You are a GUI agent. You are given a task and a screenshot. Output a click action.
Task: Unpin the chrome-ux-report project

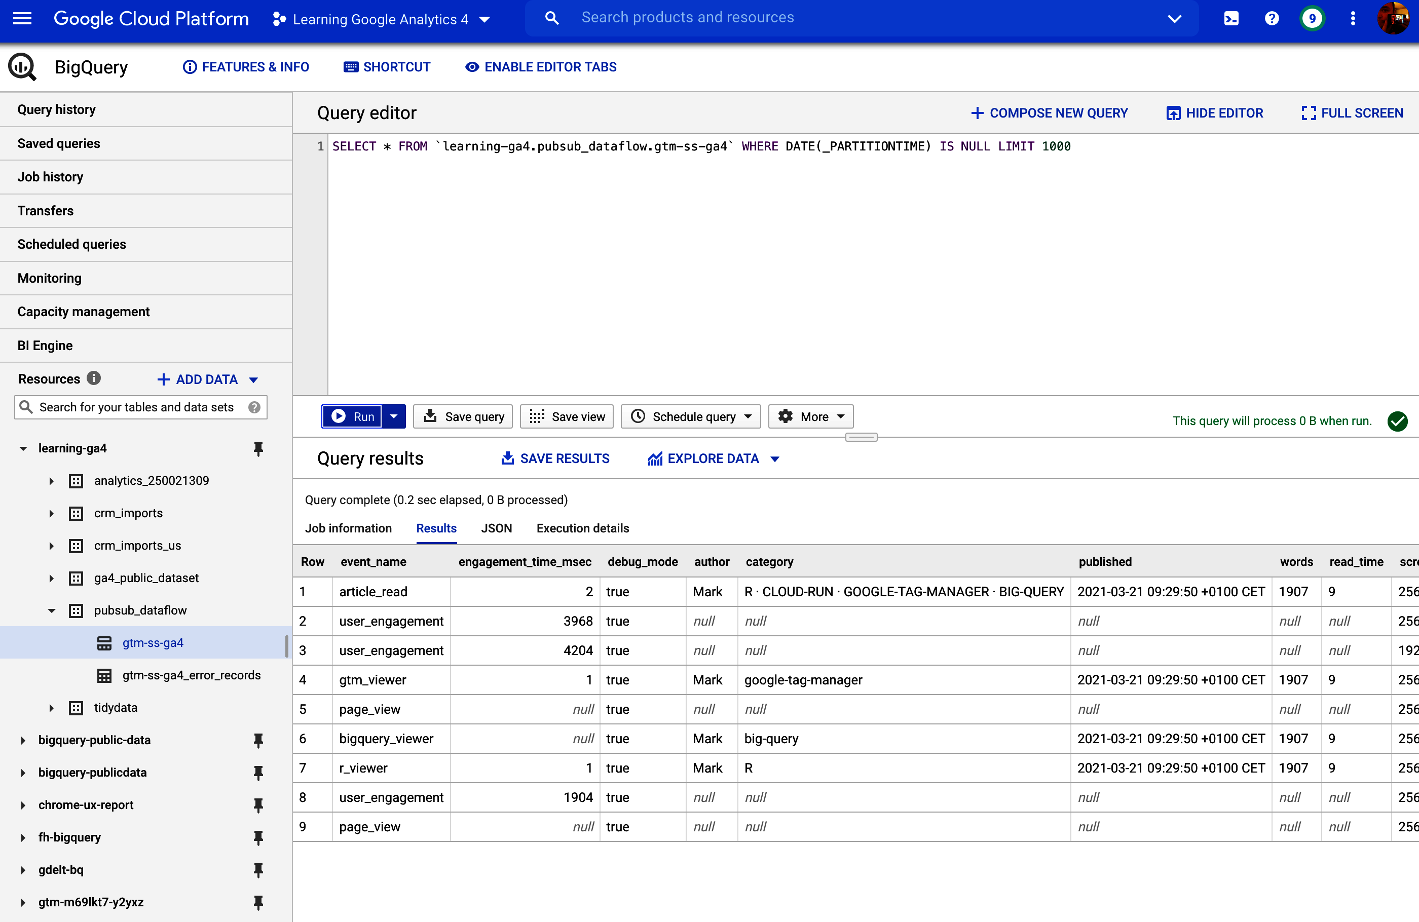[x=258, y=806]
